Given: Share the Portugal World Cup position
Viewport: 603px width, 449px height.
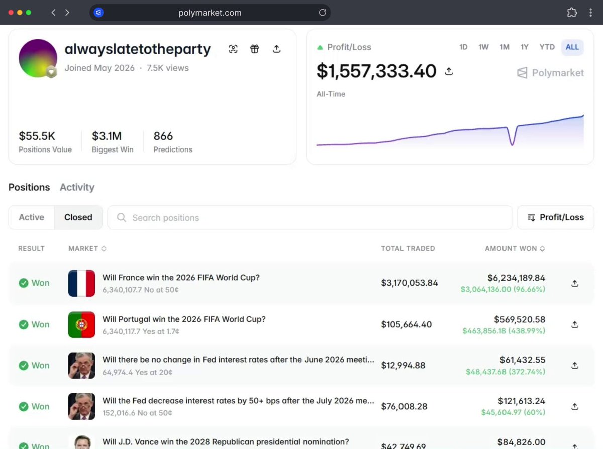Looking at the screenshot, I should coord(575,325).
